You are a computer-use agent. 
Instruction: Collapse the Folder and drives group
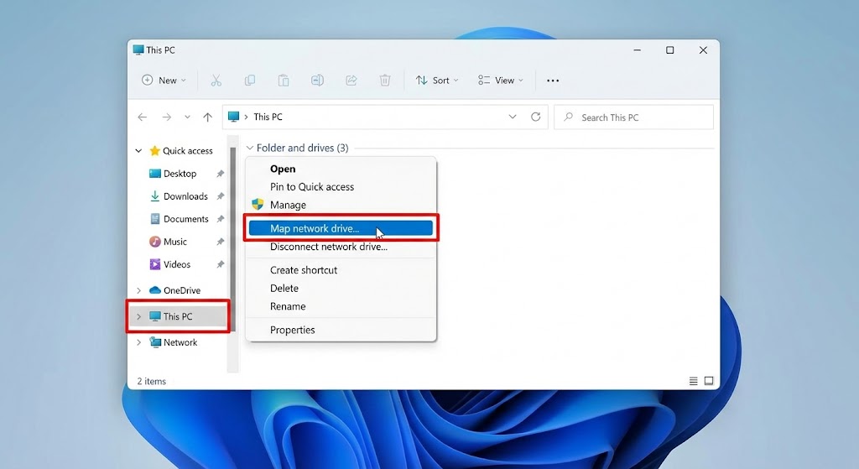249,149
